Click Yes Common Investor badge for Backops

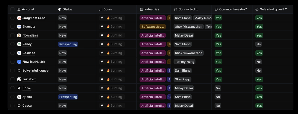(x=218, y=53)
